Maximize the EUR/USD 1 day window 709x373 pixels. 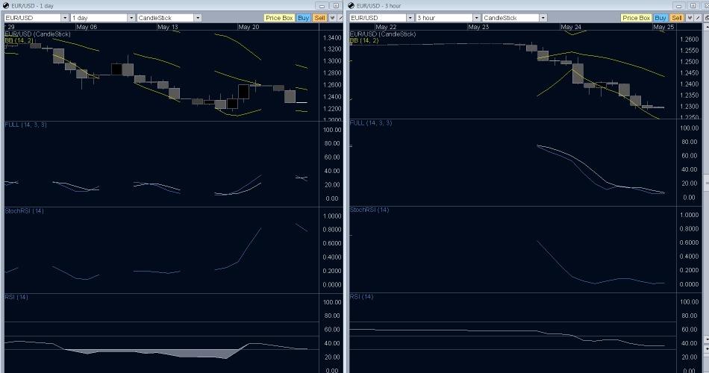(x=336, y=6)
